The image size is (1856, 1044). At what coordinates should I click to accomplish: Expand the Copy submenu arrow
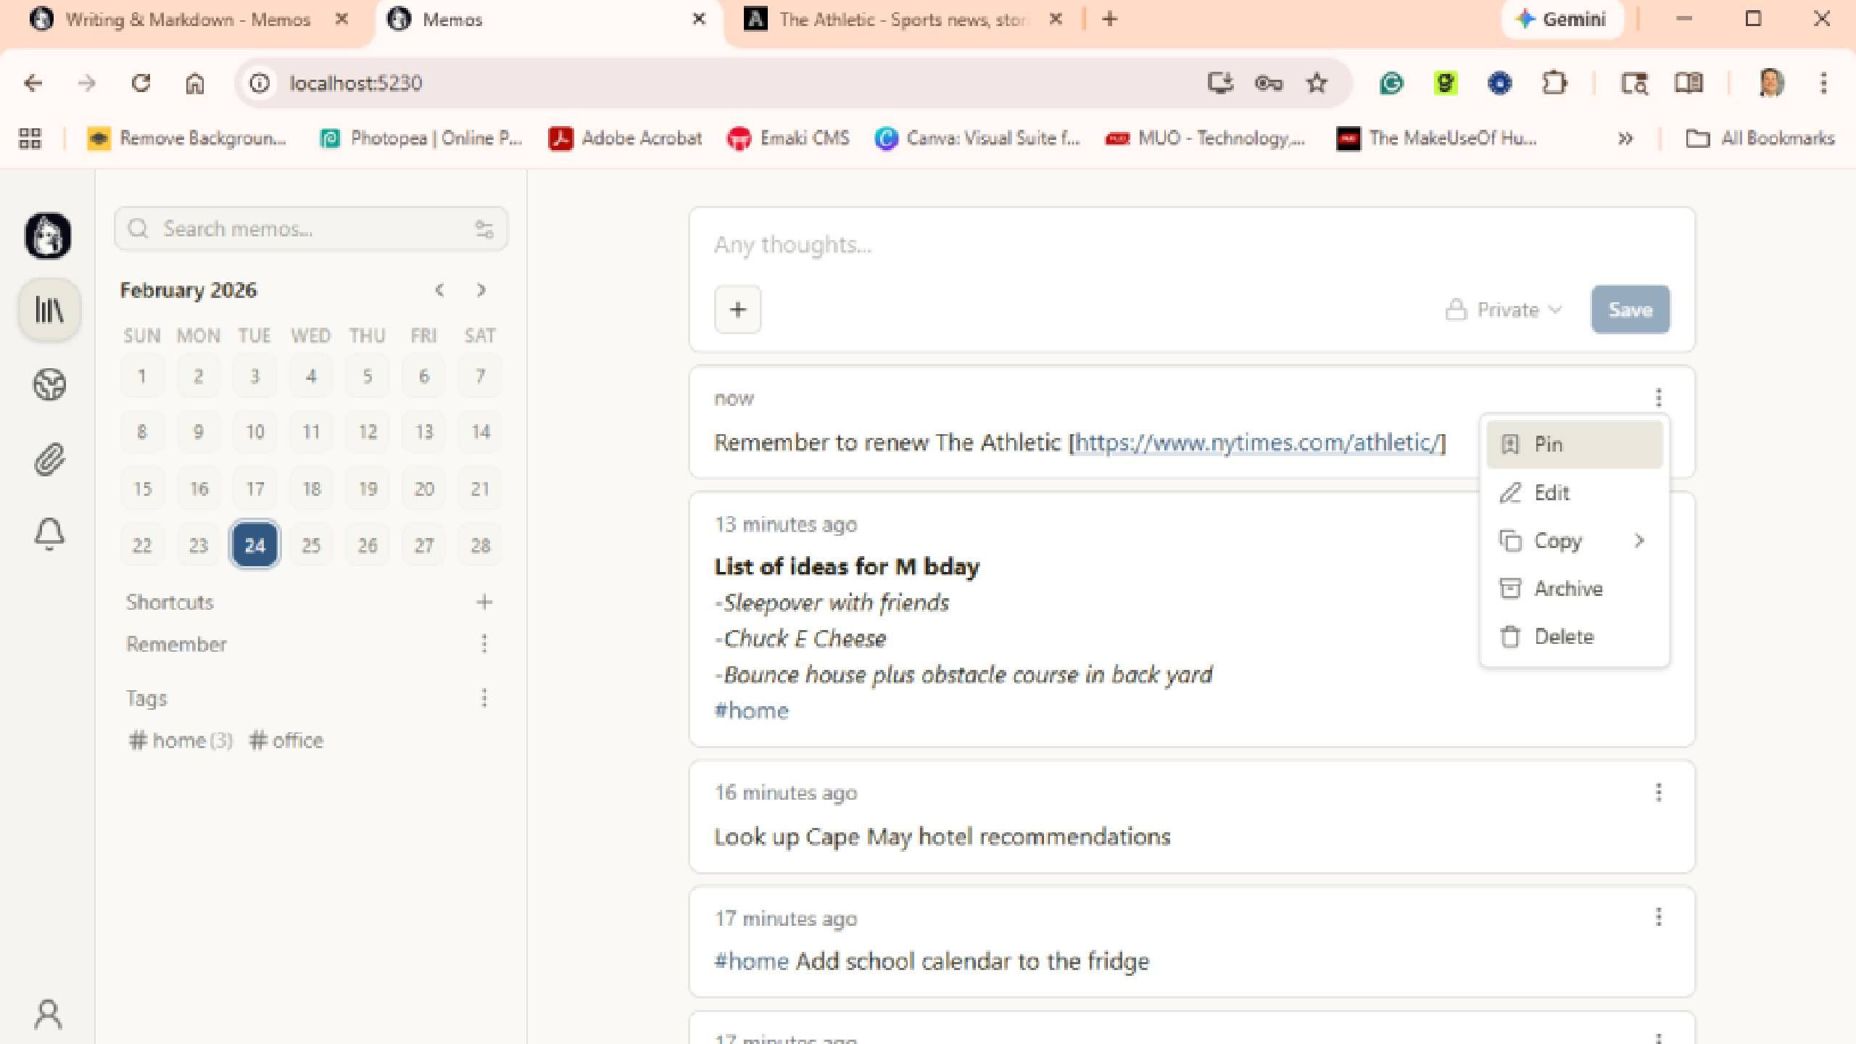(x=1639, y=541)
